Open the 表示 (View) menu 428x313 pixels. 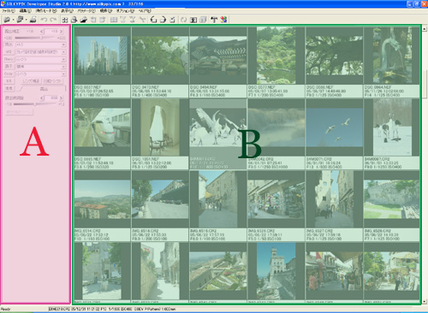pos(67,11)
